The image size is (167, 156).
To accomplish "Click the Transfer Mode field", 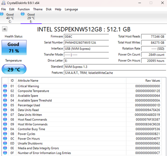I will (86, 55).
